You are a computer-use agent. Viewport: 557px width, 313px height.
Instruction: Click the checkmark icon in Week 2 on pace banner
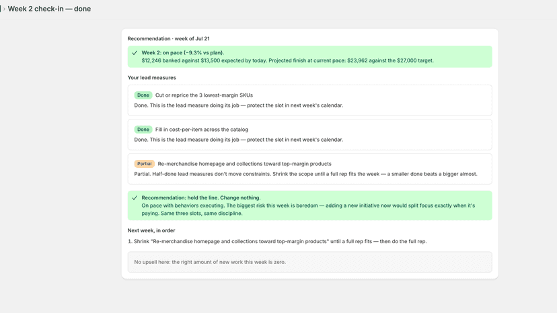click(135, 53)
